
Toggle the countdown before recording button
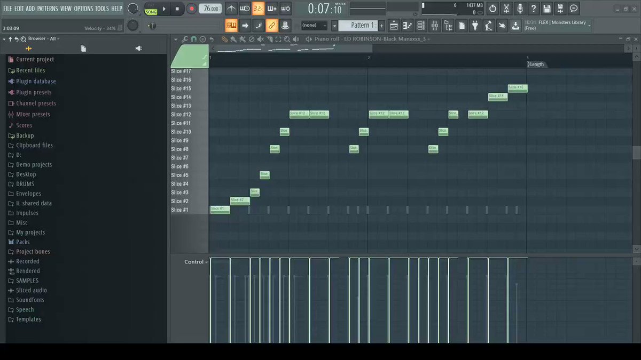point(258,9)
